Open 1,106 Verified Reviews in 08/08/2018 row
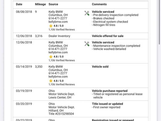This screenshot has width=161, height=121. (x=62, y=29)
